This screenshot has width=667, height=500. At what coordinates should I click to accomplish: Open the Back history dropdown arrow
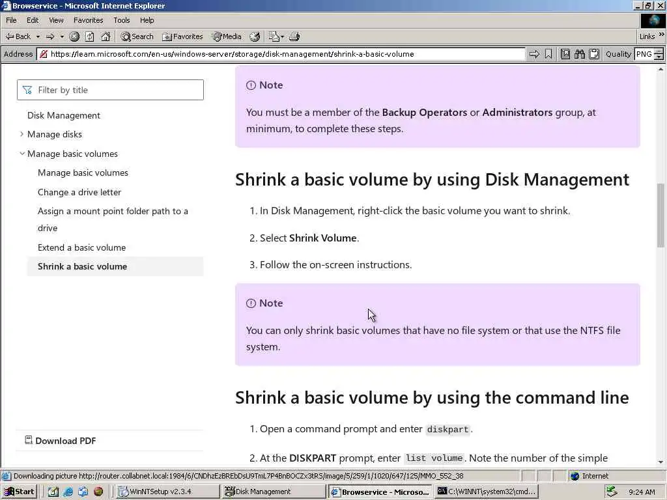coord(38,36)
